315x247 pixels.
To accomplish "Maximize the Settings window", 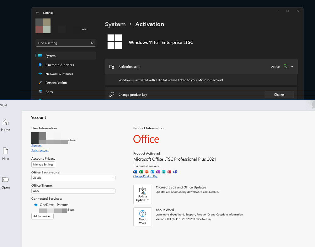I will pos(287,11).
